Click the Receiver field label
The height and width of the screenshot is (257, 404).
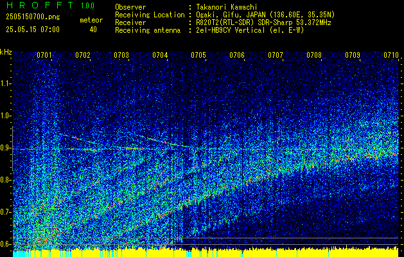click(x=130, y=22)
